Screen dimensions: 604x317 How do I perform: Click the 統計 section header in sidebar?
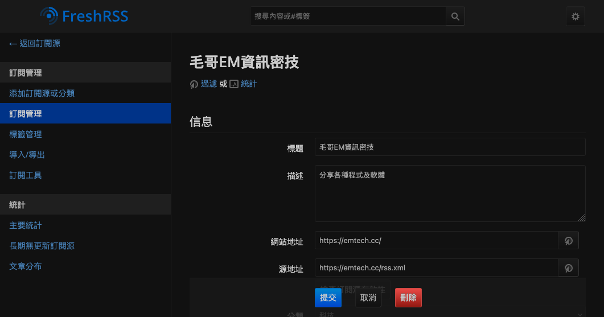pyautogui.click(x=85, y=204)
